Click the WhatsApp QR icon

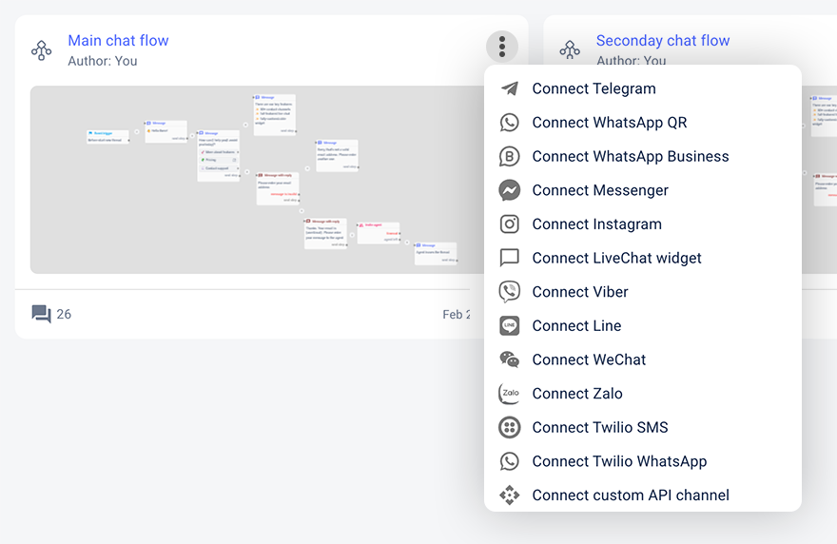[510, 123]
